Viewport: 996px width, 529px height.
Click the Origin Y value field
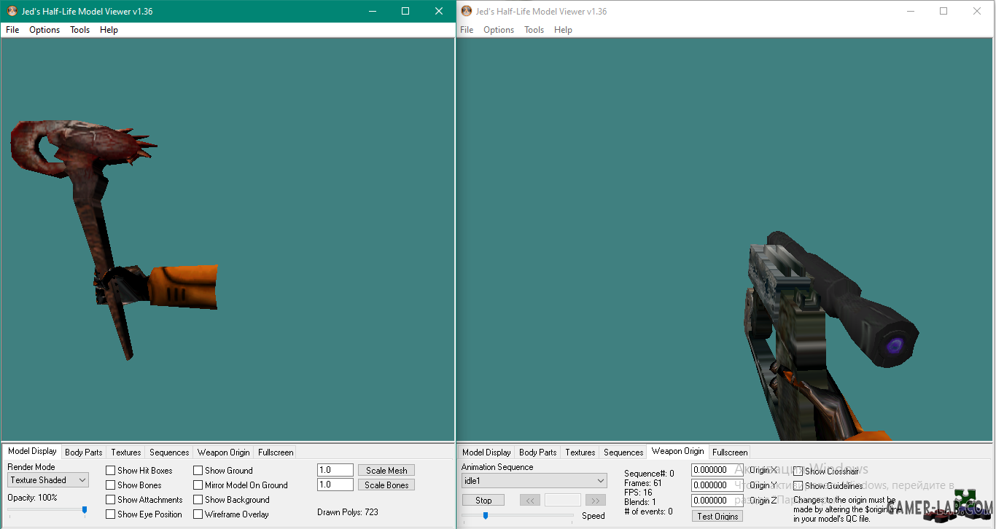click(717, 485)
